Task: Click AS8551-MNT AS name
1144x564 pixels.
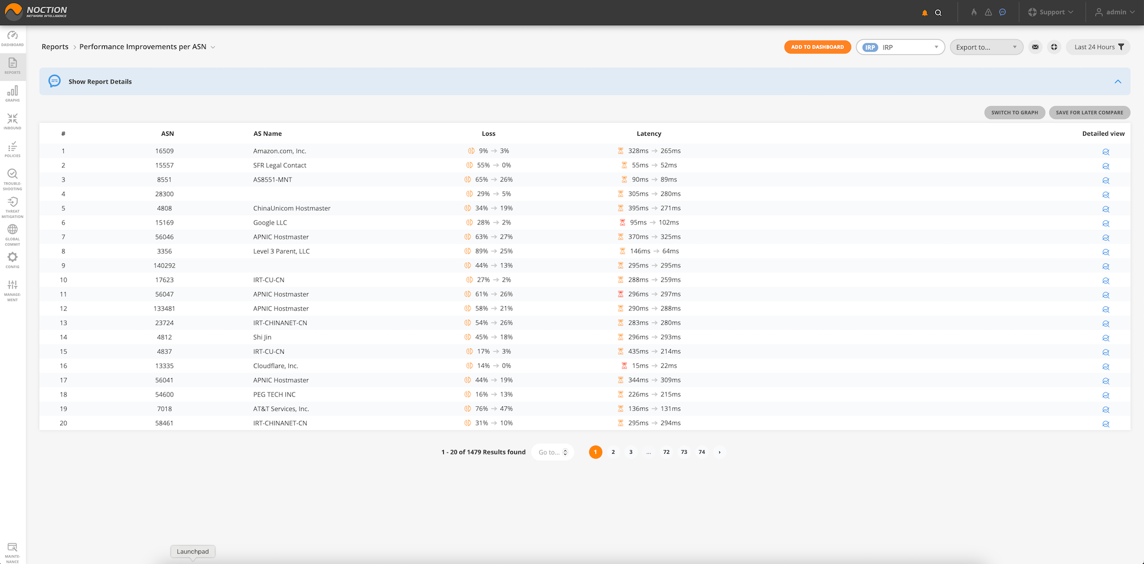Action: tap(272, 180)
